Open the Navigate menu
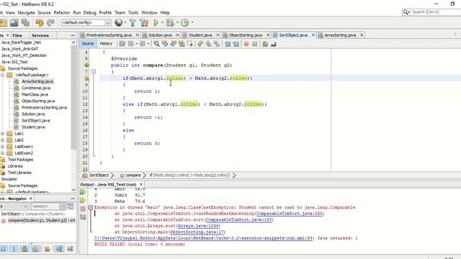This screenshot has height=259, width=461. pyautogui.click(x=26, y=13)
